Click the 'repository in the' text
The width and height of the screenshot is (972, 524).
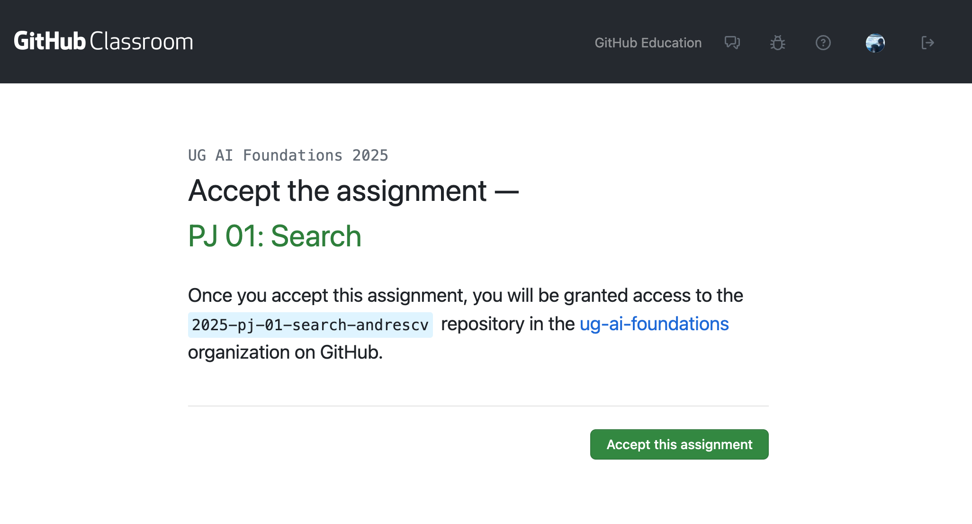click(x=508, y=324)
